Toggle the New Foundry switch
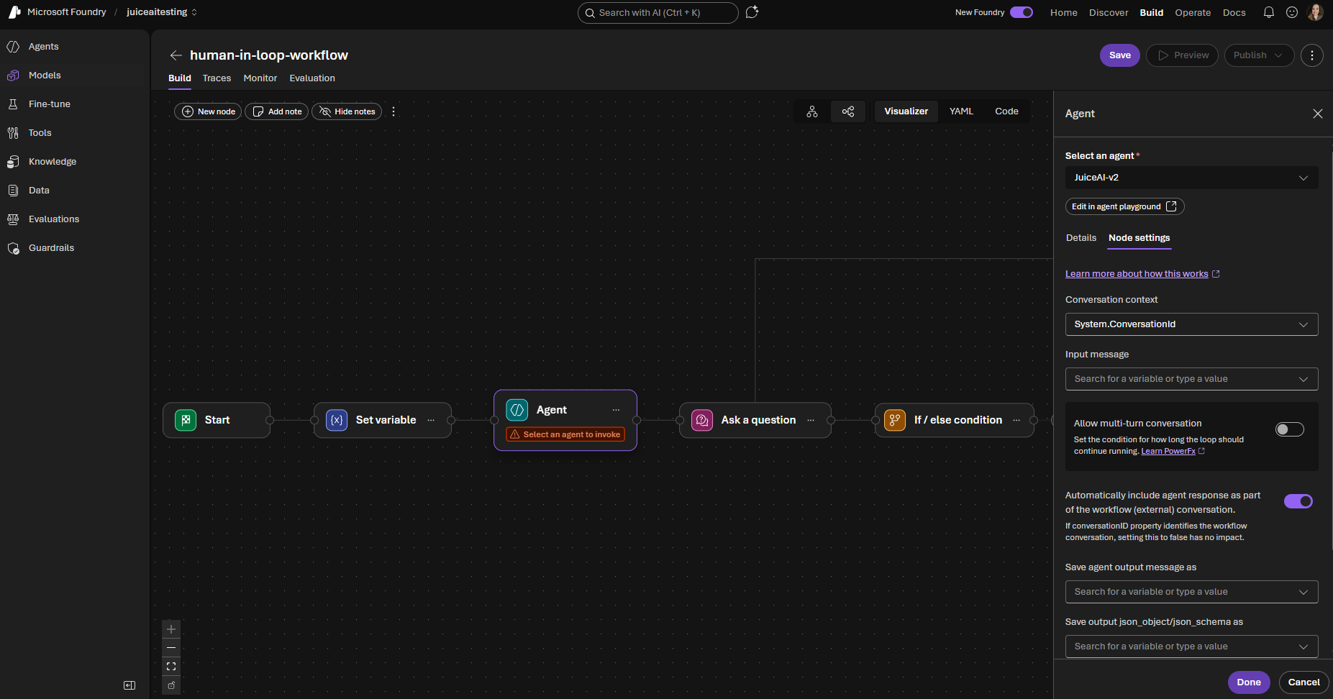 1022,12
